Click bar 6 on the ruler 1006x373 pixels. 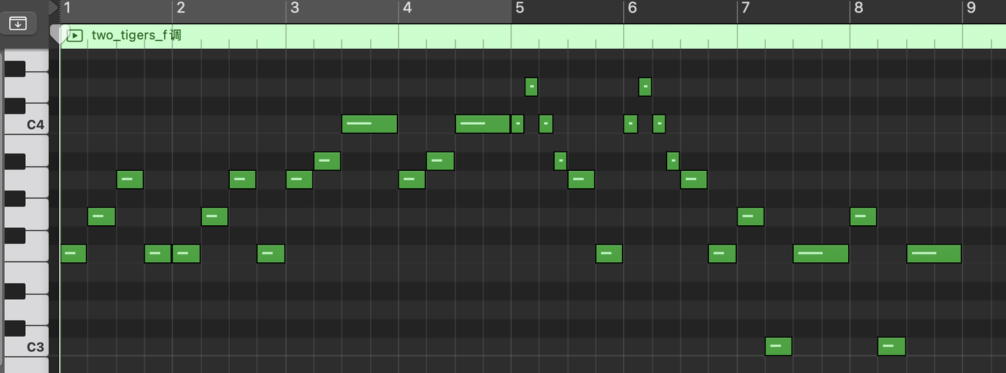pos(633,8)
